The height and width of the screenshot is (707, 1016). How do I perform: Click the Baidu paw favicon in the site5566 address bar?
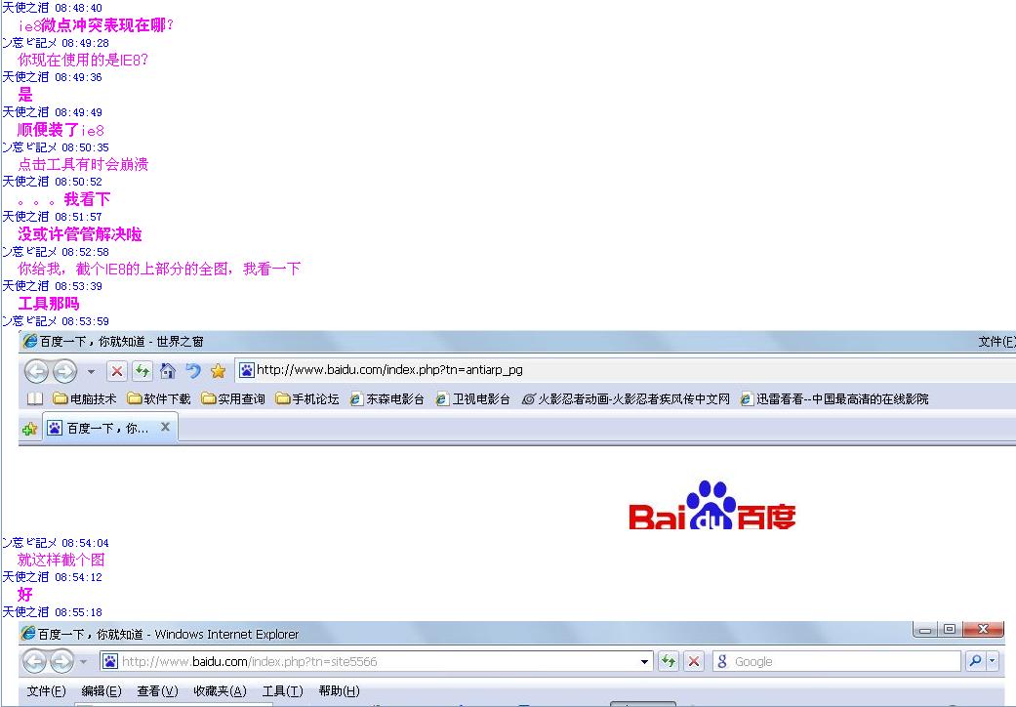[110, 662]
